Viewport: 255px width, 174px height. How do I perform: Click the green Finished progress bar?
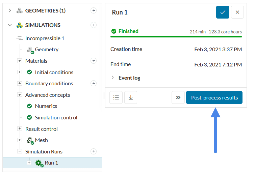coord(176,36)
